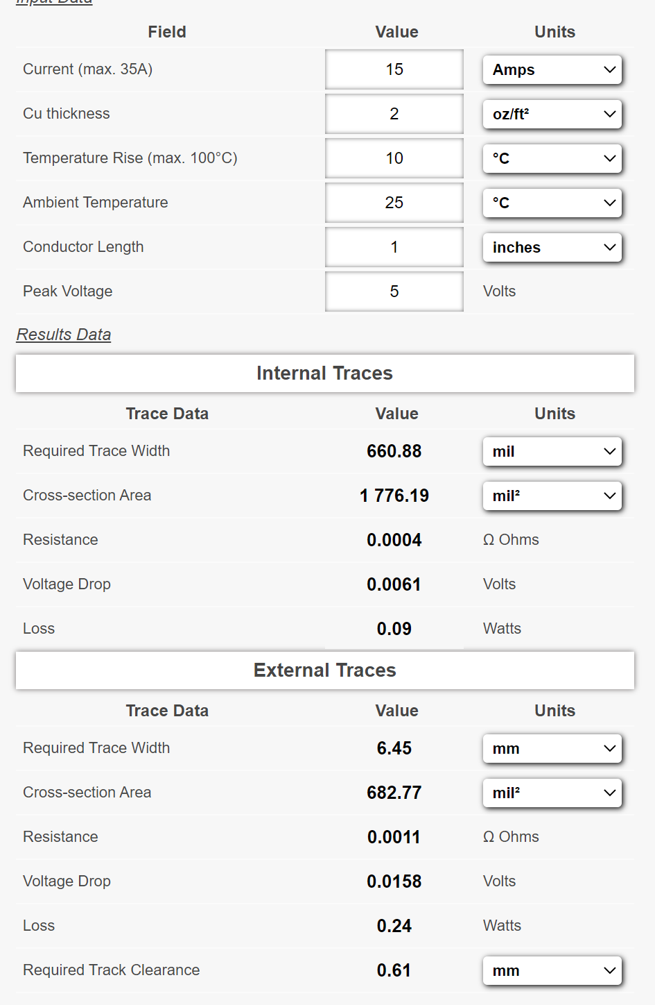This screenshot has height=1005, width=655.
Task: Open Internal Cross-section Area mil² unit dropdown
Action: click(552, 496)
